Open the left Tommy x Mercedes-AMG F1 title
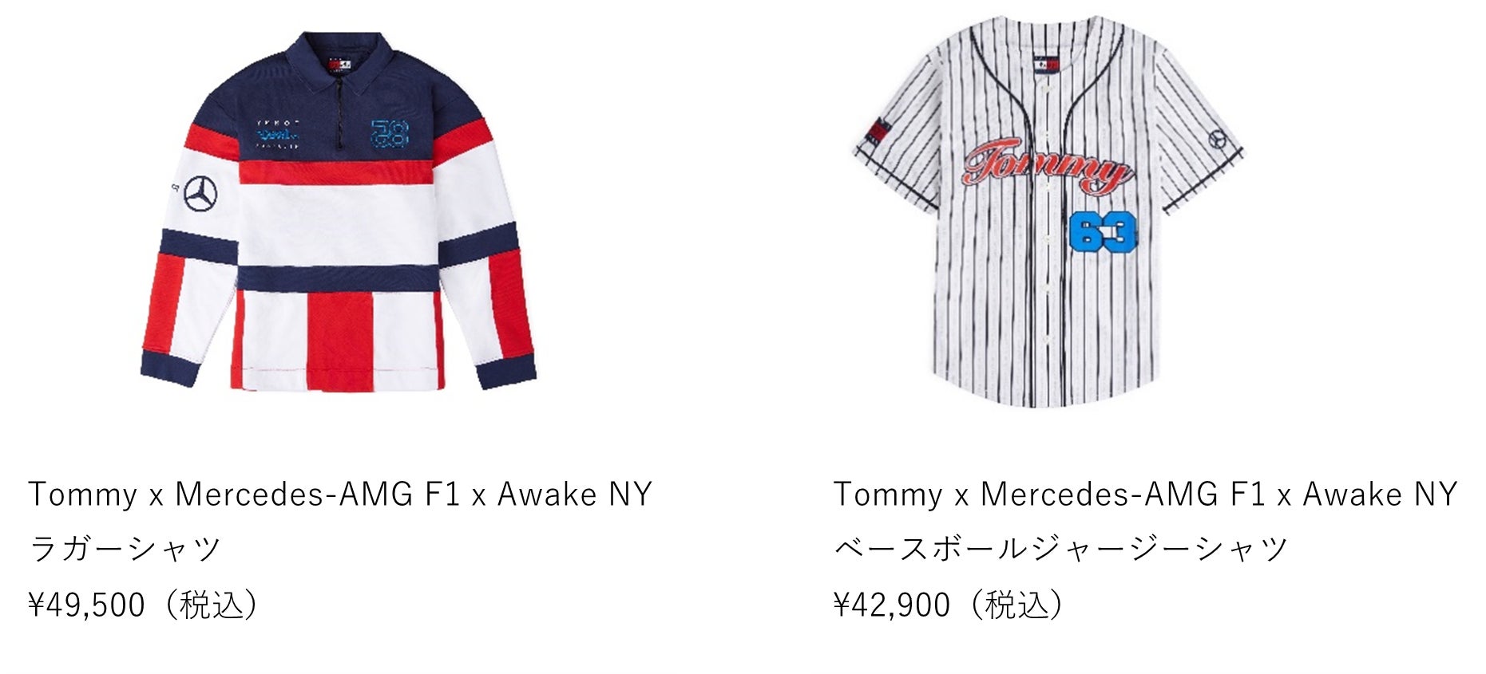This screenshot has height=674, width=1486. tap(340, 495)
